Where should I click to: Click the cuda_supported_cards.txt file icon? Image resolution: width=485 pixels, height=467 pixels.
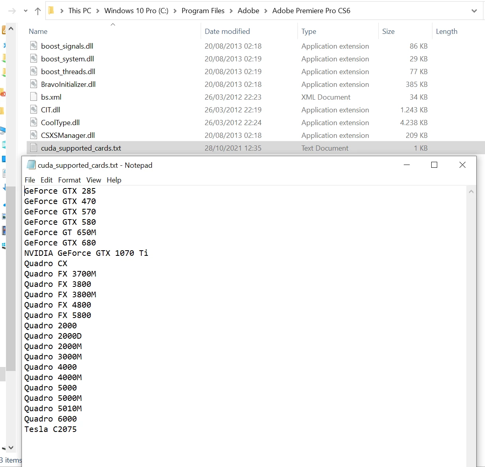coord(34,148)
